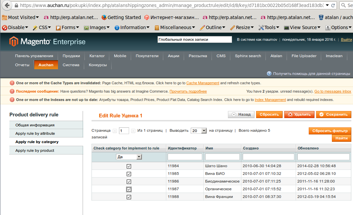Open the Каталог menu

point(97,56)
